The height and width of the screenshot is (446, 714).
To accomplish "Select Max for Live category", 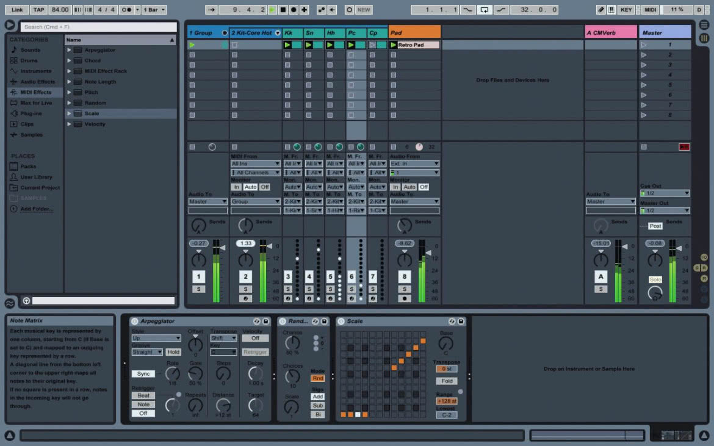I will tap(36, 103).
